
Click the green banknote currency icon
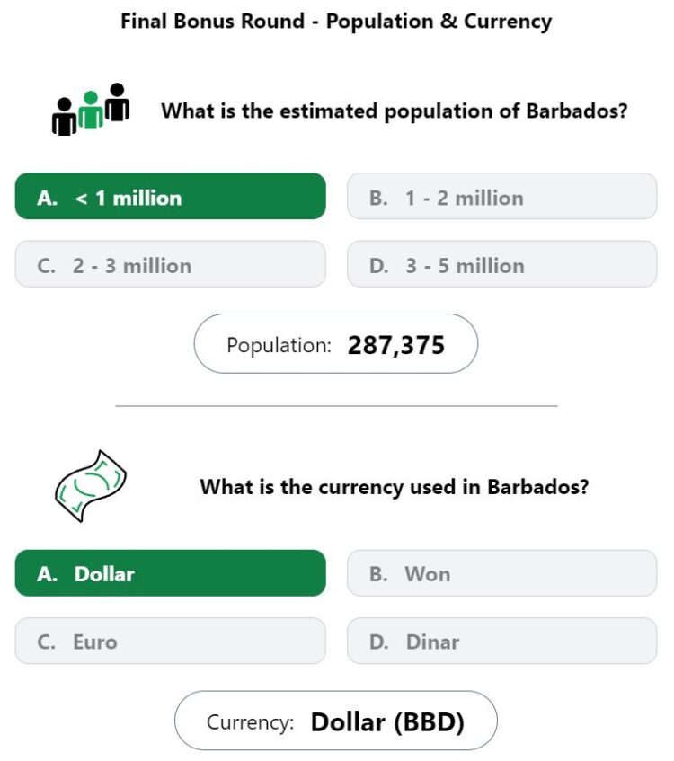91,486
